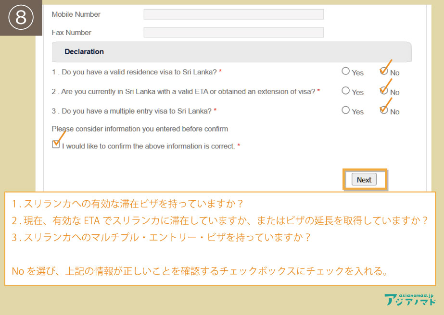The image size is (444, 315).
Task: Pick No for multiple entry visa question
Action: click(383, 110)
